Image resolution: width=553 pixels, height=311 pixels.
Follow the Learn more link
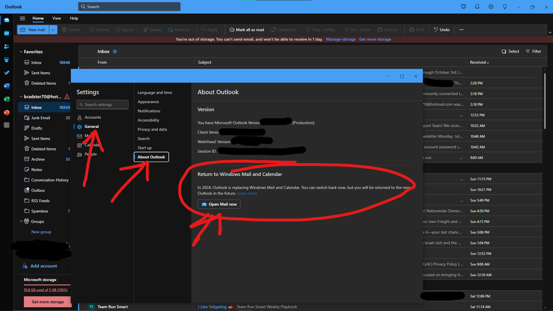247,193
